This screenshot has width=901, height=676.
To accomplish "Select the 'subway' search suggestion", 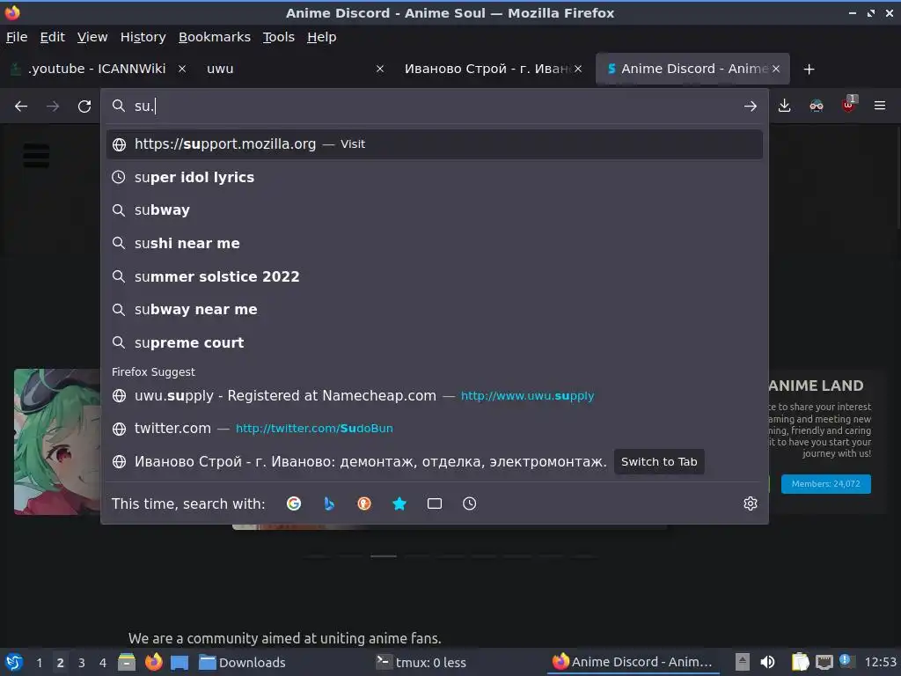I will click(435, 210).
